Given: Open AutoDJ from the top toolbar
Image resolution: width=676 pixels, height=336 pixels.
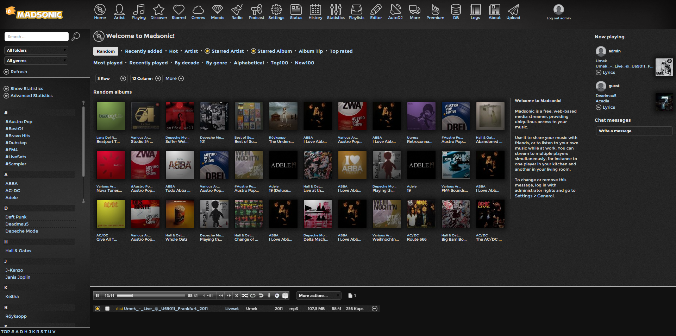Looking at the screenshot, I should pyautogui.click(x=395, y=12).
